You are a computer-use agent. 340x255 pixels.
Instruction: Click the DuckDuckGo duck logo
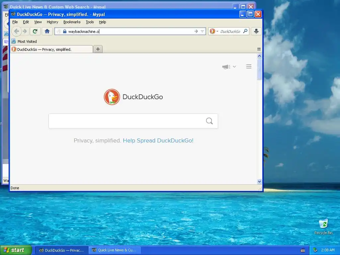112,97
